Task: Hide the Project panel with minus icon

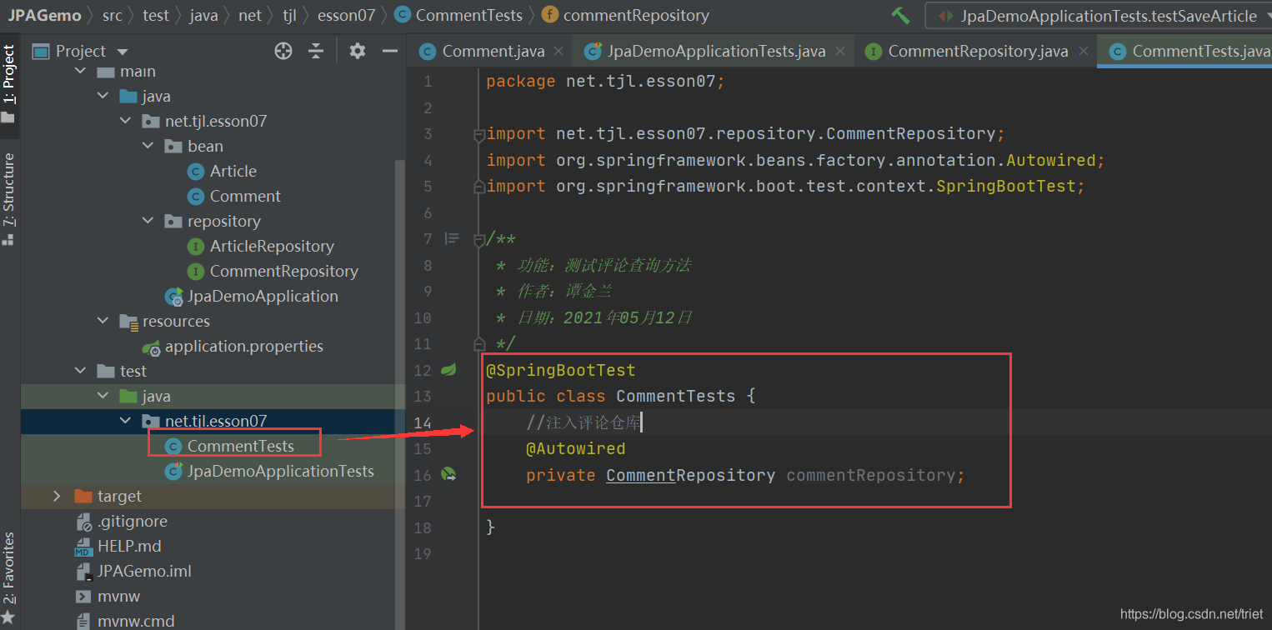Action: click(x=389, y=51)
